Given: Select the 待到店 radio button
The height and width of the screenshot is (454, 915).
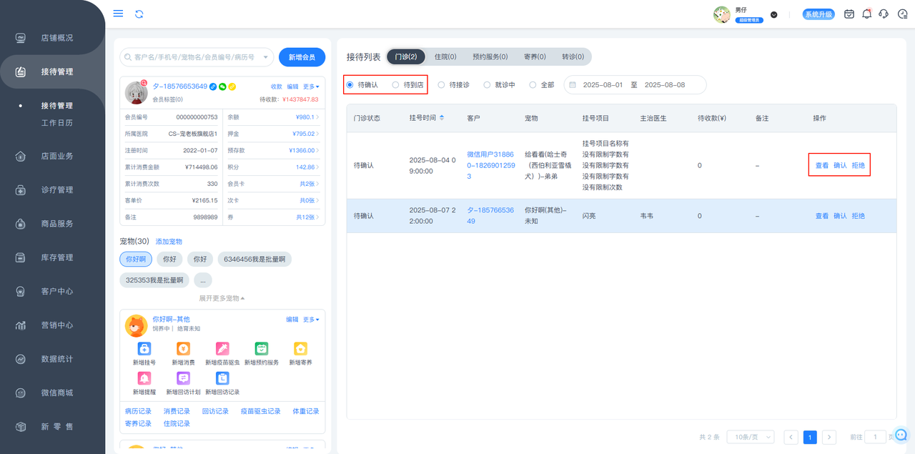Looking at the screenshot, I should pos(395,85).
